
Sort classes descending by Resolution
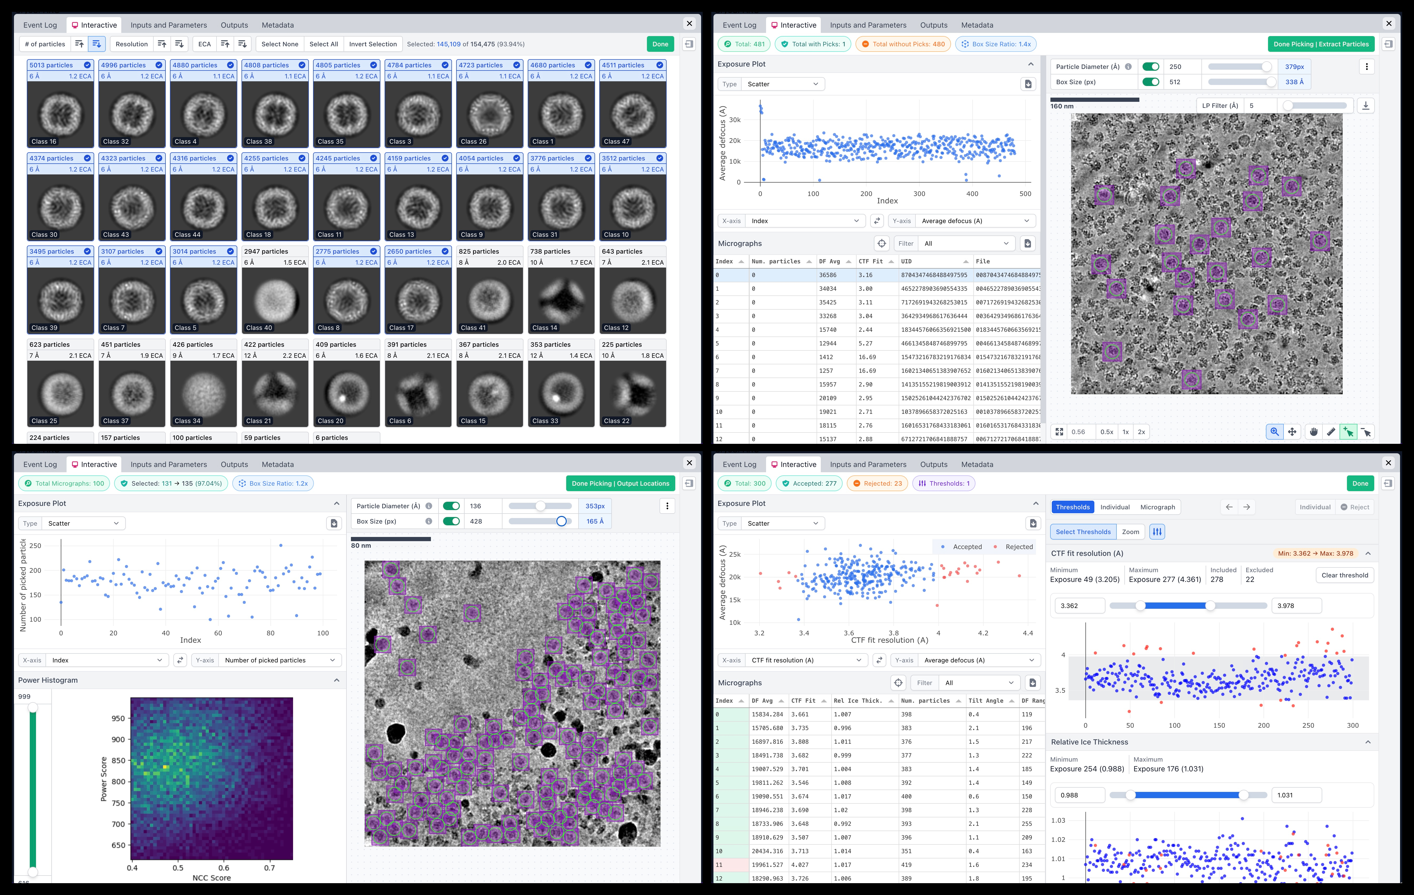point(179,44)
